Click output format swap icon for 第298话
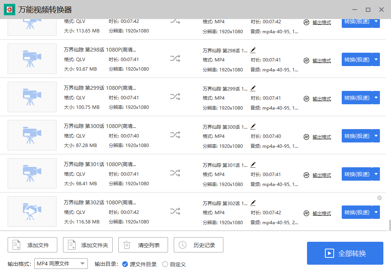The height and width of the screenshot is (275, 391). (307, 61)
